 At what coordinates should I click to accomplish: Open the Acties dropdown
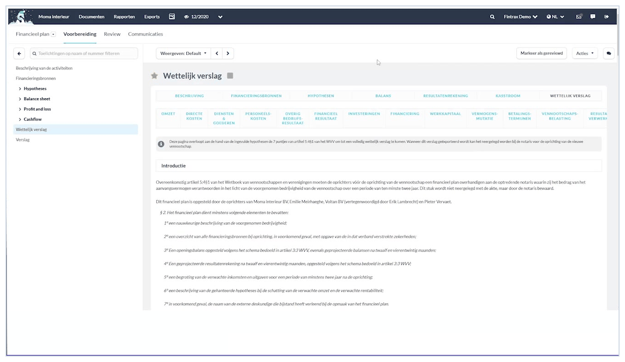585,53
